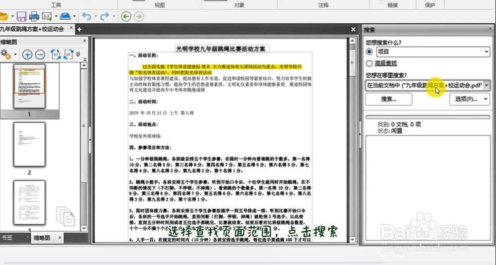Close the 书签 bottom tab
Image resolution: width=496 pixels, height=265 pixels.
point(27,237)
